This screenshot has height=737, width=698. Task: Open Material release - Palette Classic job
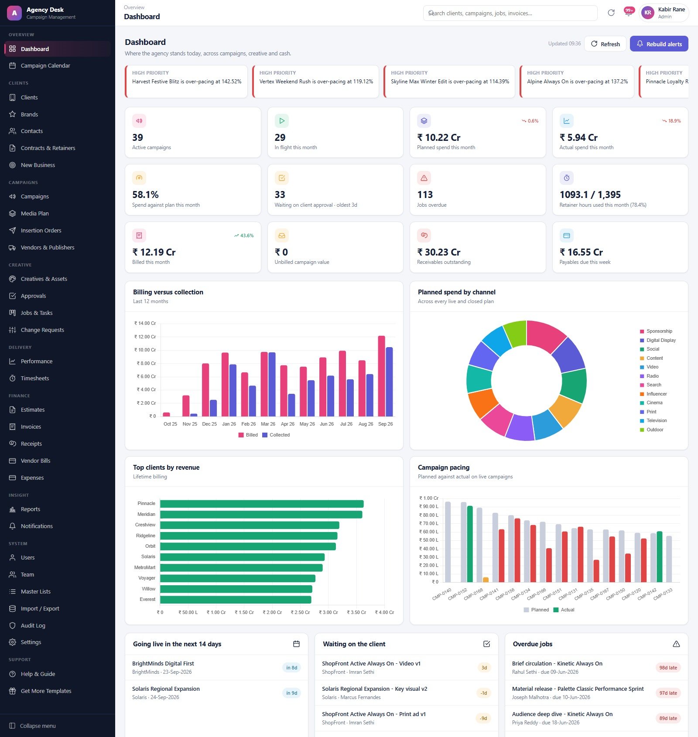click(x=596, y=693)
